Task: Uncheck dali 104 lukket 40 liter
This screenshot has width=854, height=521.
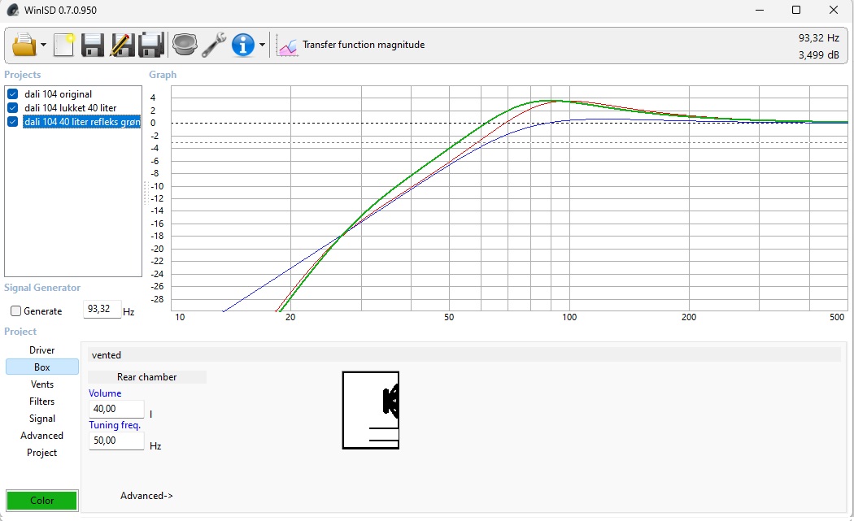Action: click(x=12, y=108)
